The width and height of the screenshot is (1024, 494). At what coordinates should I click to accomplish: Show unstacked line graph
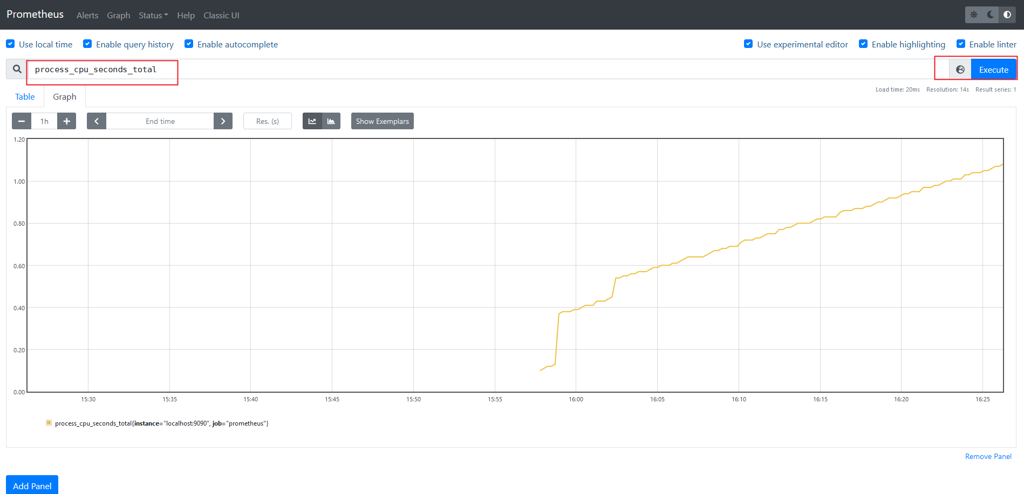click(312, 121)
